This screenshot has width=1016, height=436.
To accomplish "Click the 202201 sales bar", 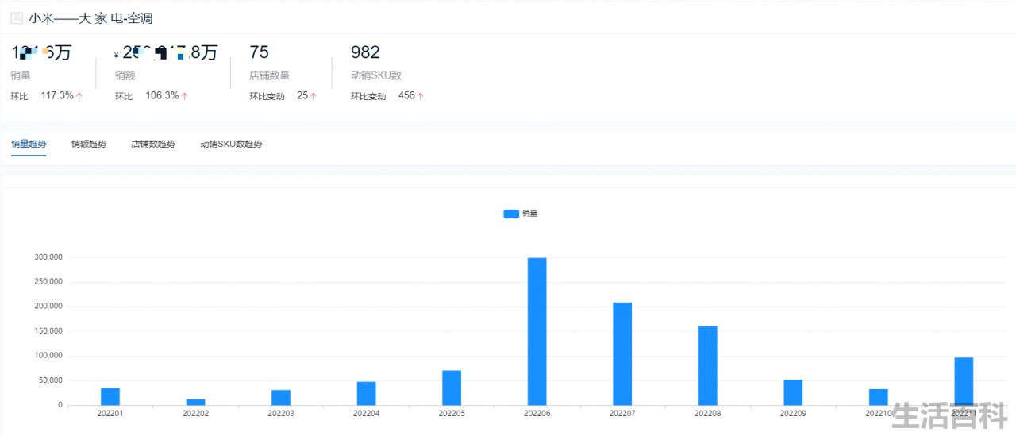I will (110, 396).
